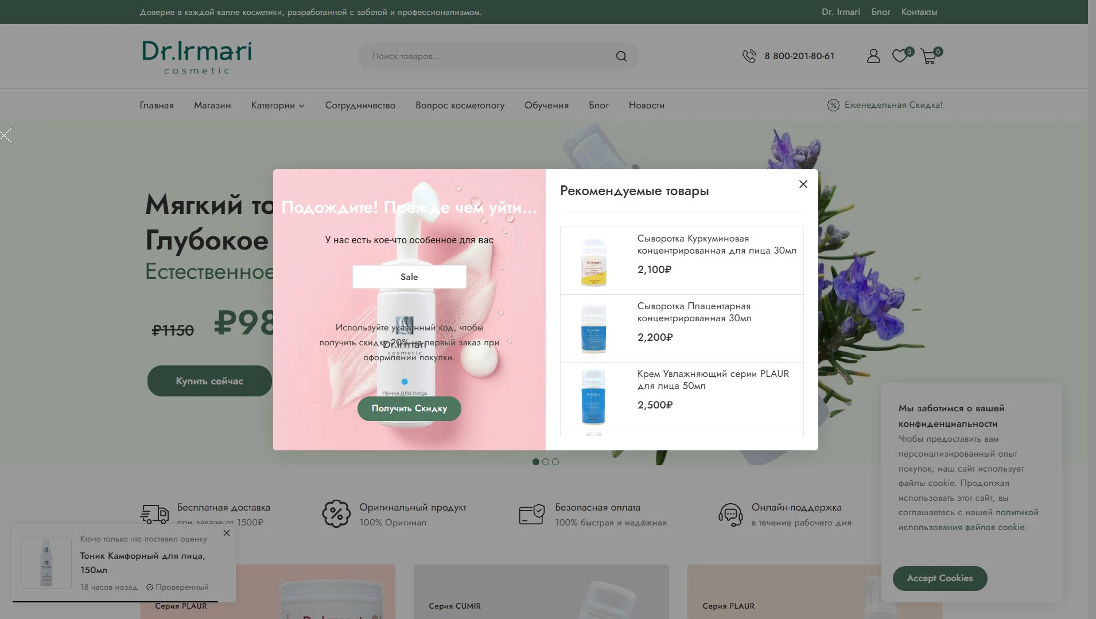
Task: Expand the Категории dropdown menu
Action: (278, 106)
